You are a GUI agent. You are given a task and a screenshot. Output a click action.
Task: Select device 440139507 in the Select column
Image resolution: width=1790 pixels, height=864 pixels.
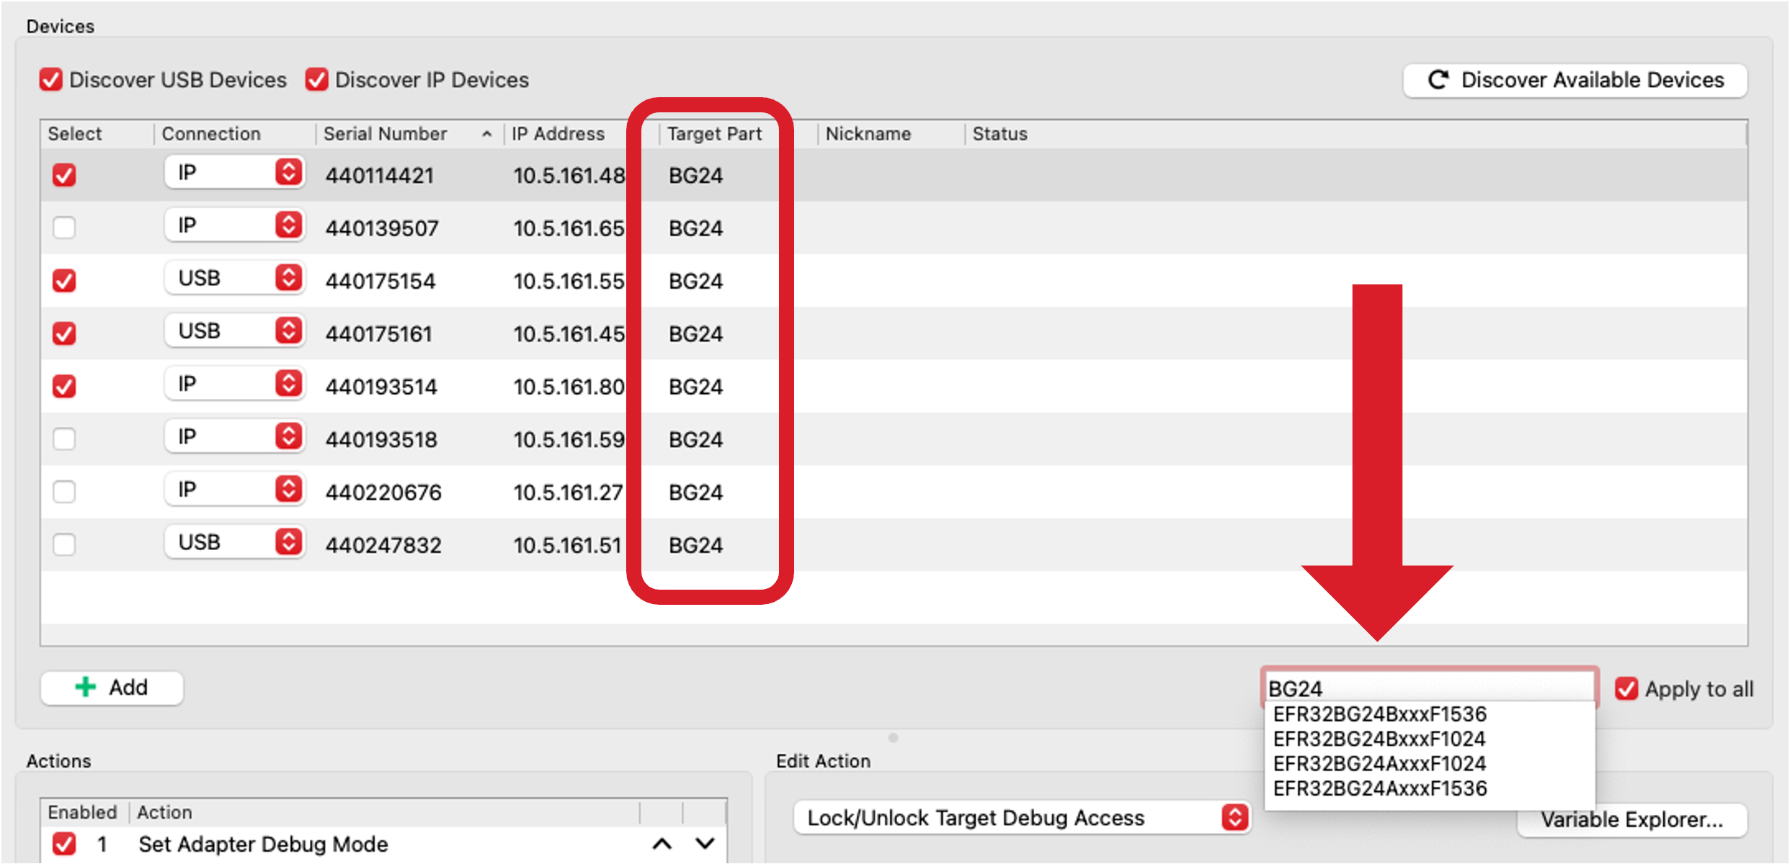click(64, 228)
